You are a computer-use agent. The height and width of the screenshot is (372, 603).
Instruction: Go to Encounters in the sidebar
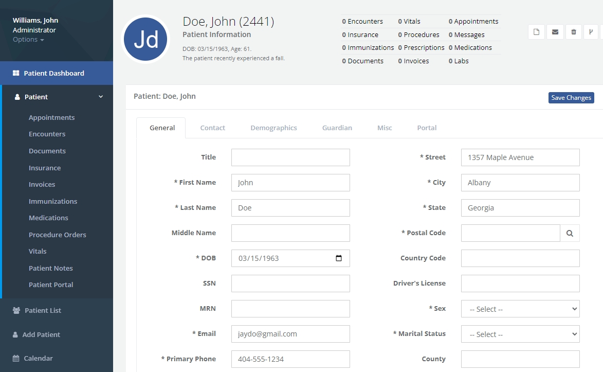47,134
